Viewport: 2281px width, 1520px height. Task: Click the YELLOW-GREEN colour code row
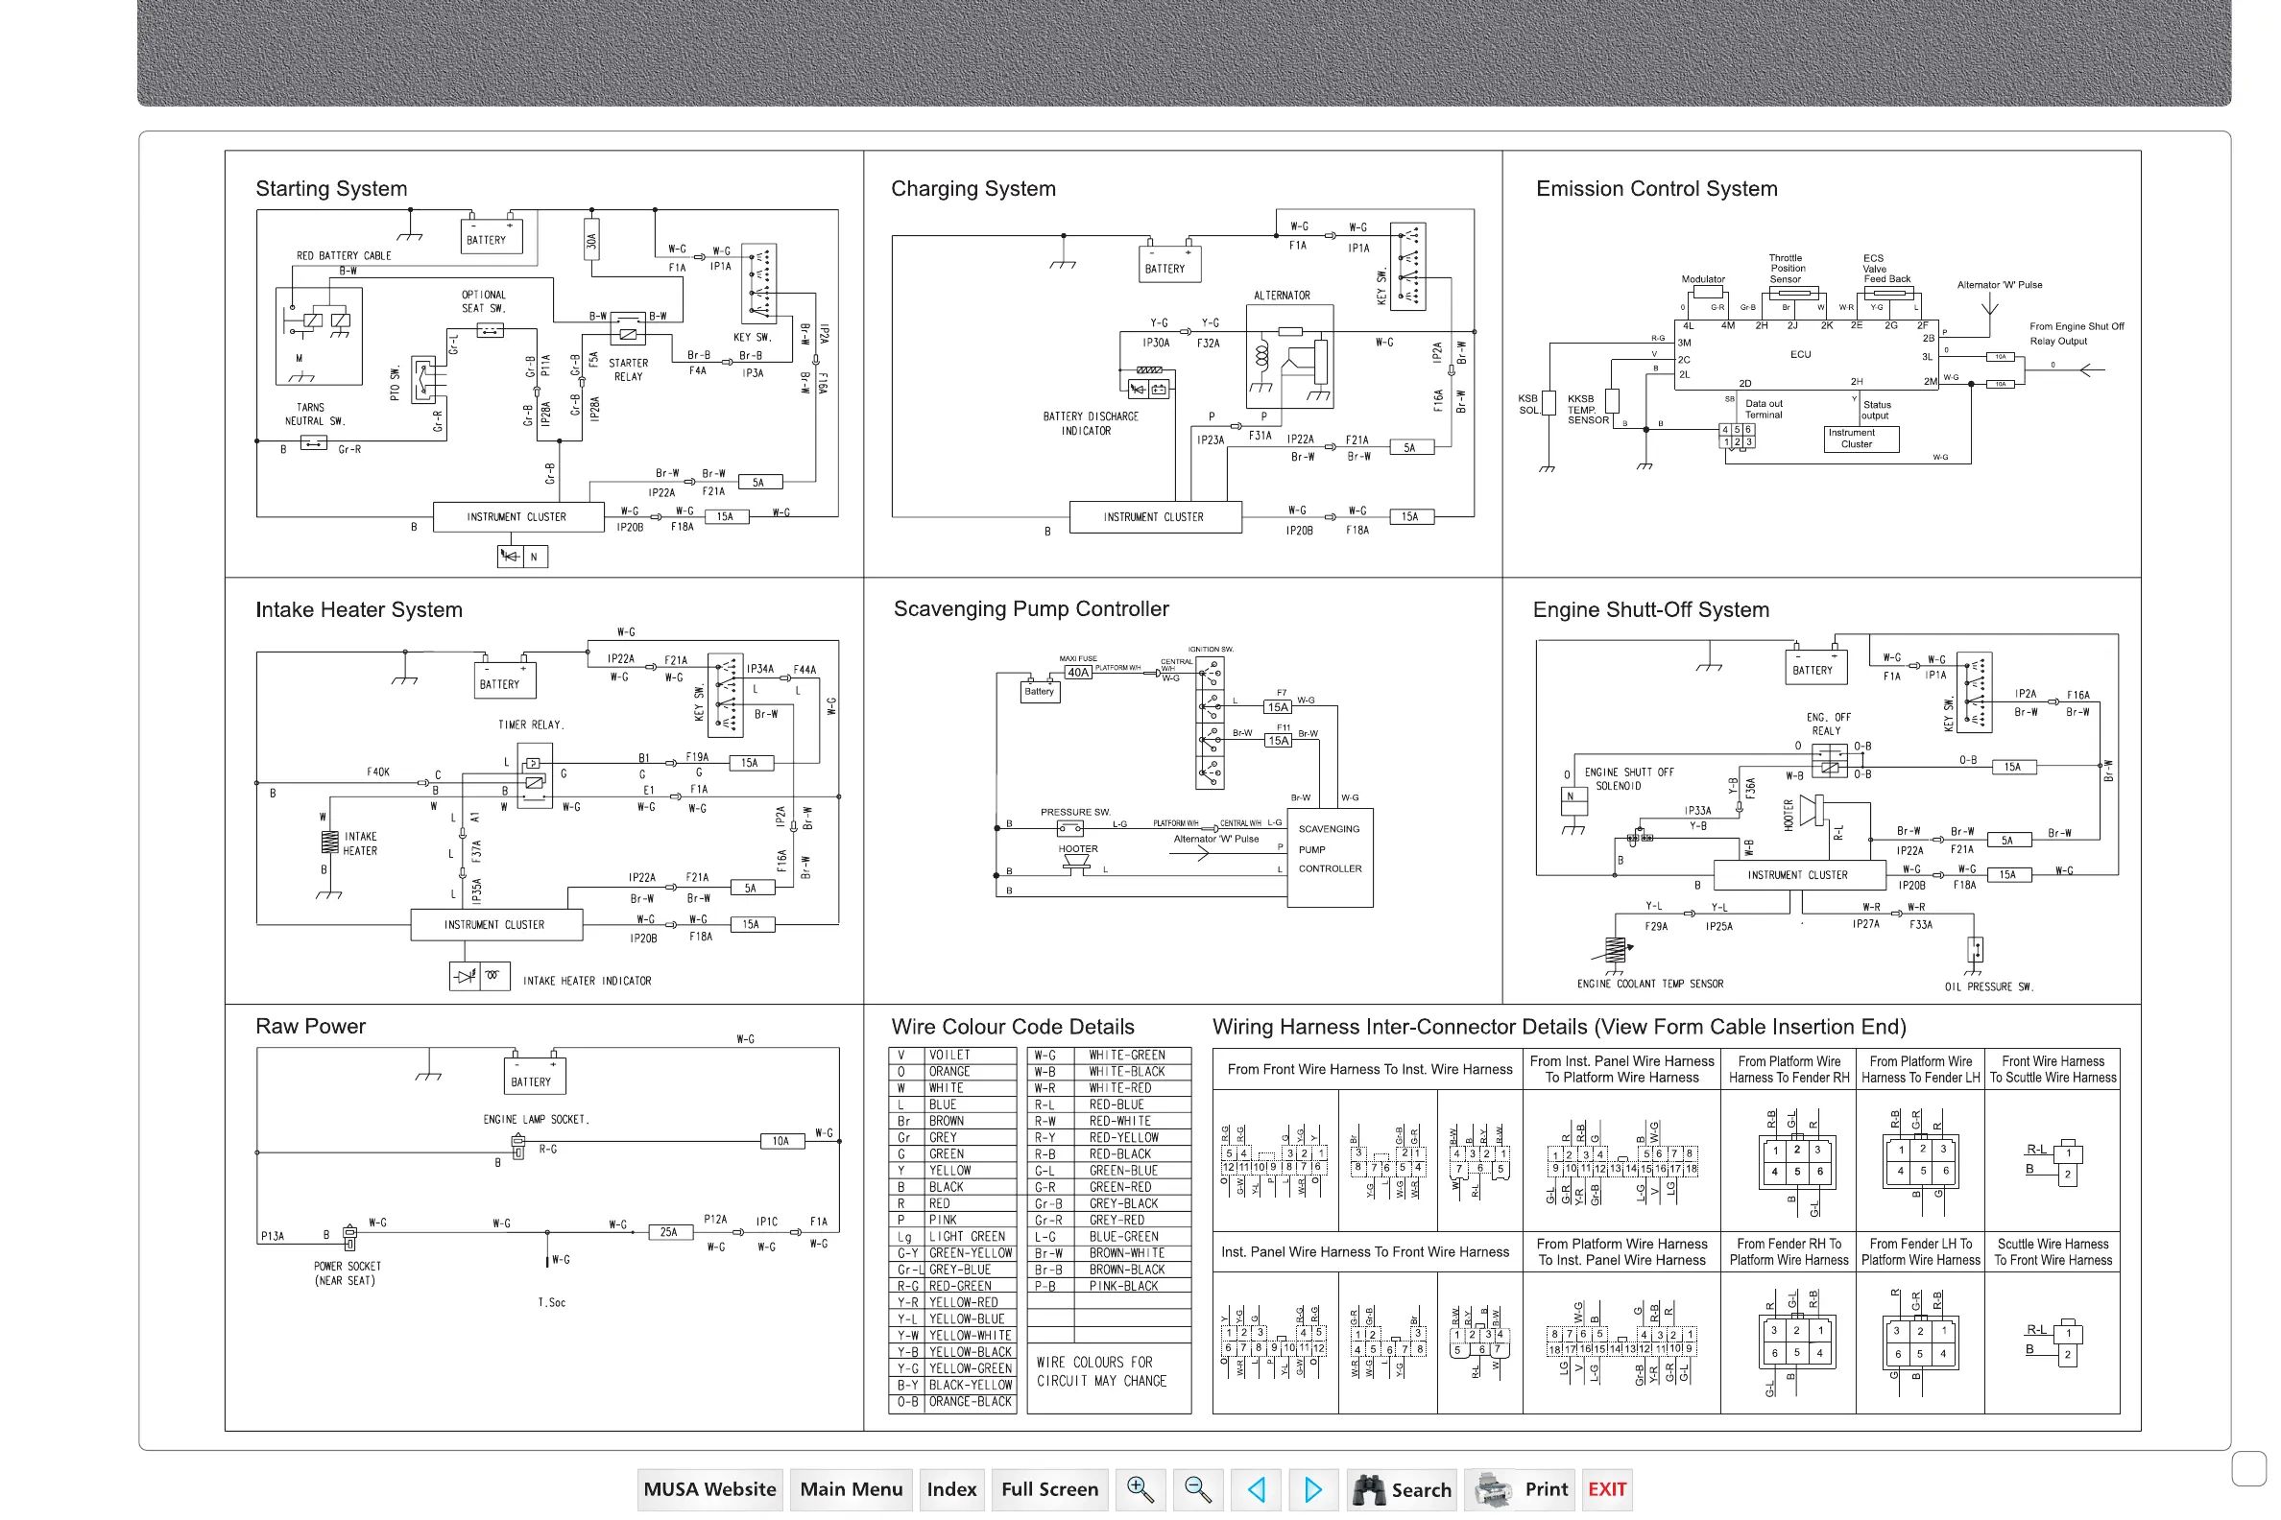click(952, 1368)
